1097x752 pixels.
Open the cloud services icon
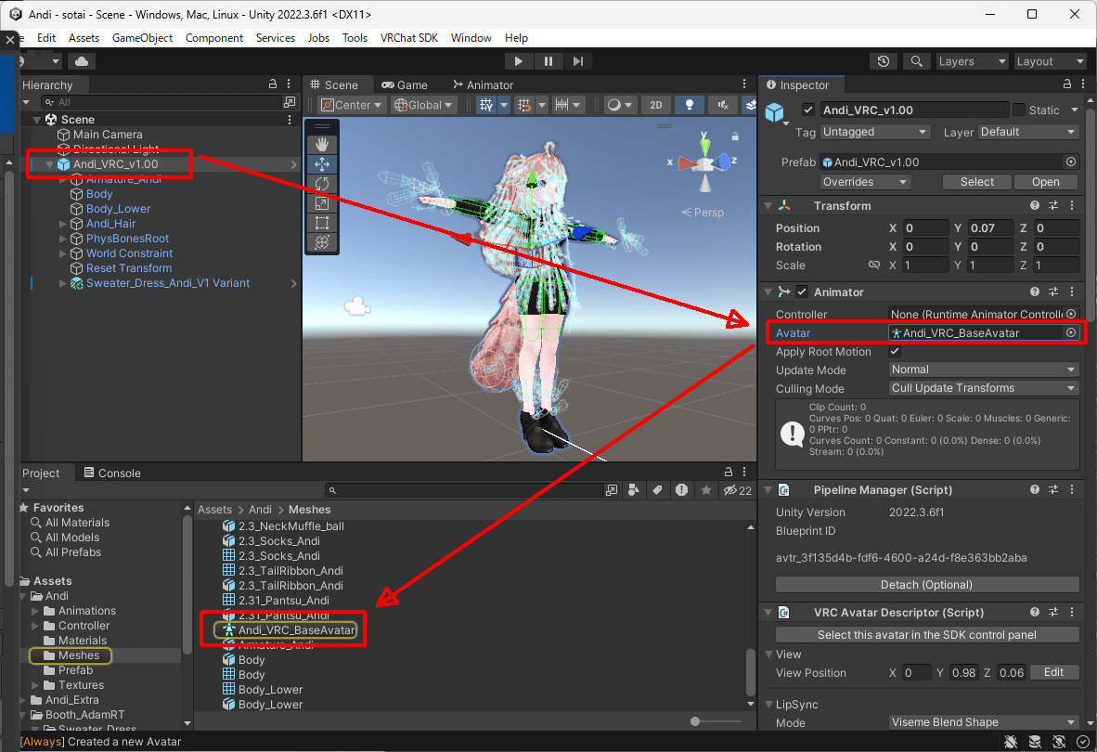pyautogui.click(x=82, y=61)
